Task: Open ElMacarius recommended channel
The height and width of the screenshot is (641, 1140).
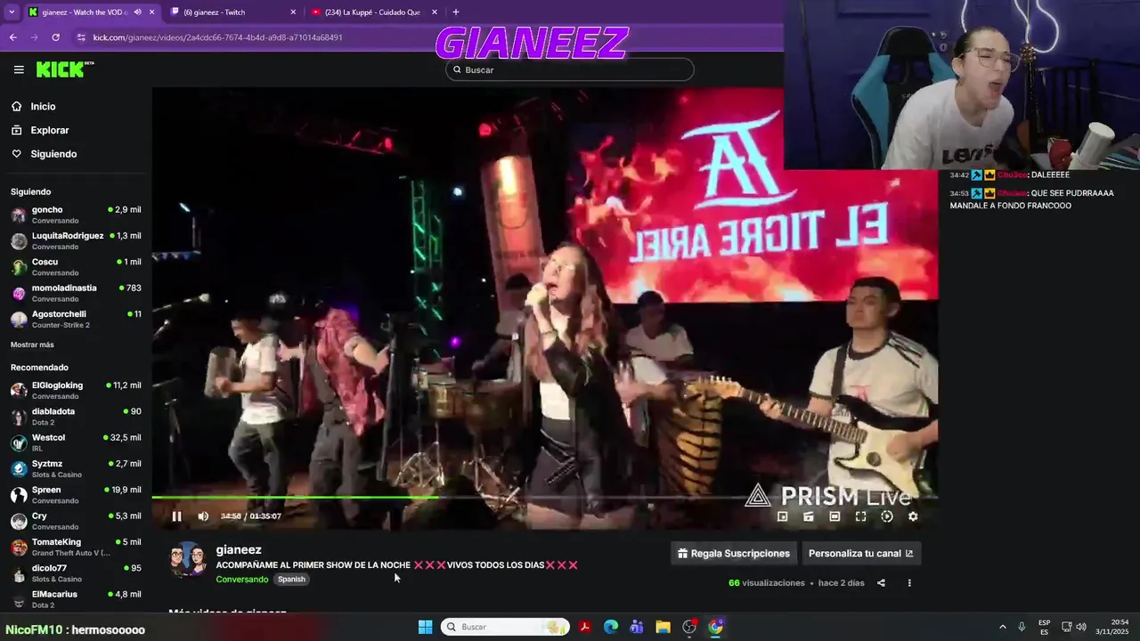Action: click(x=76, y=598)
